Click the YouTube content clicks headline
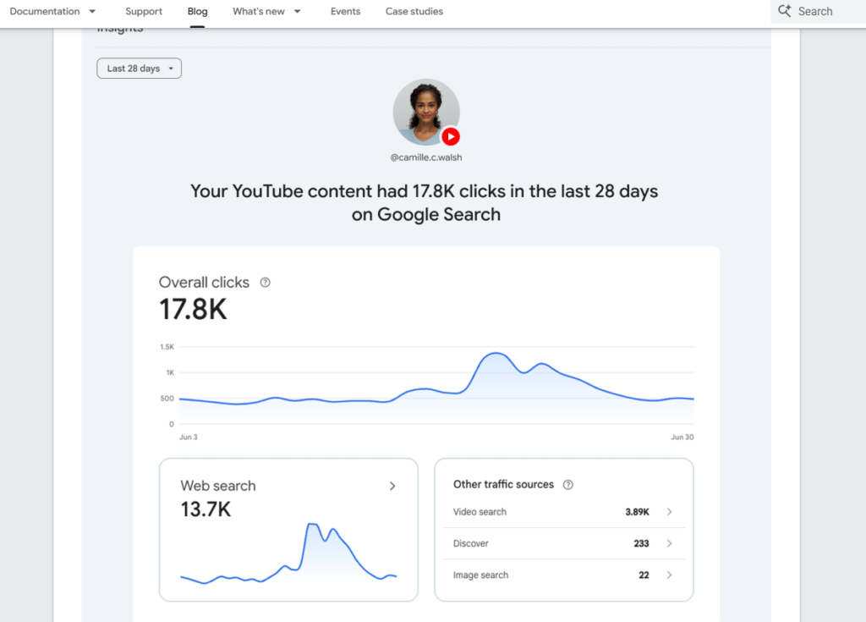Image resolution: width=866 pixels, height=622 pixels. coord(425,202)
